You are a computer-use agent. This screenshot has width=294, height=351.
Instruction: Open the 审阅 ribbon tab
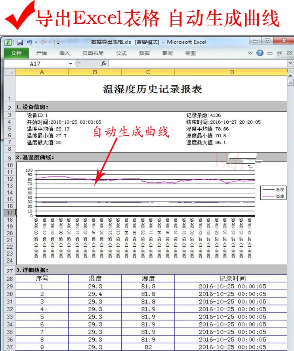coord(167,53)
